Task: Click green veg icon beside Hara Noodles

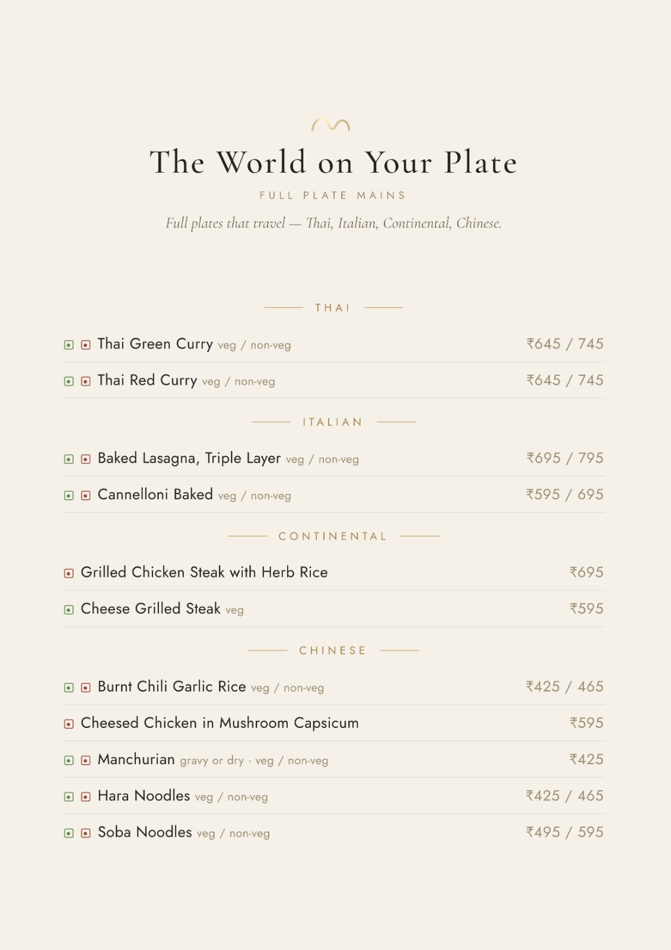Action: [69, 797]
